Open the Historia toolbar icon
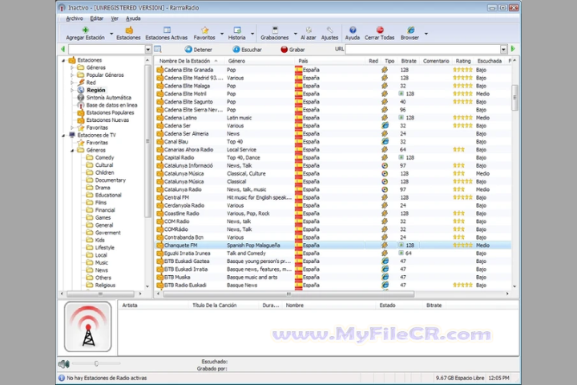This screenshot has height=385, width=577. point(237,30)
